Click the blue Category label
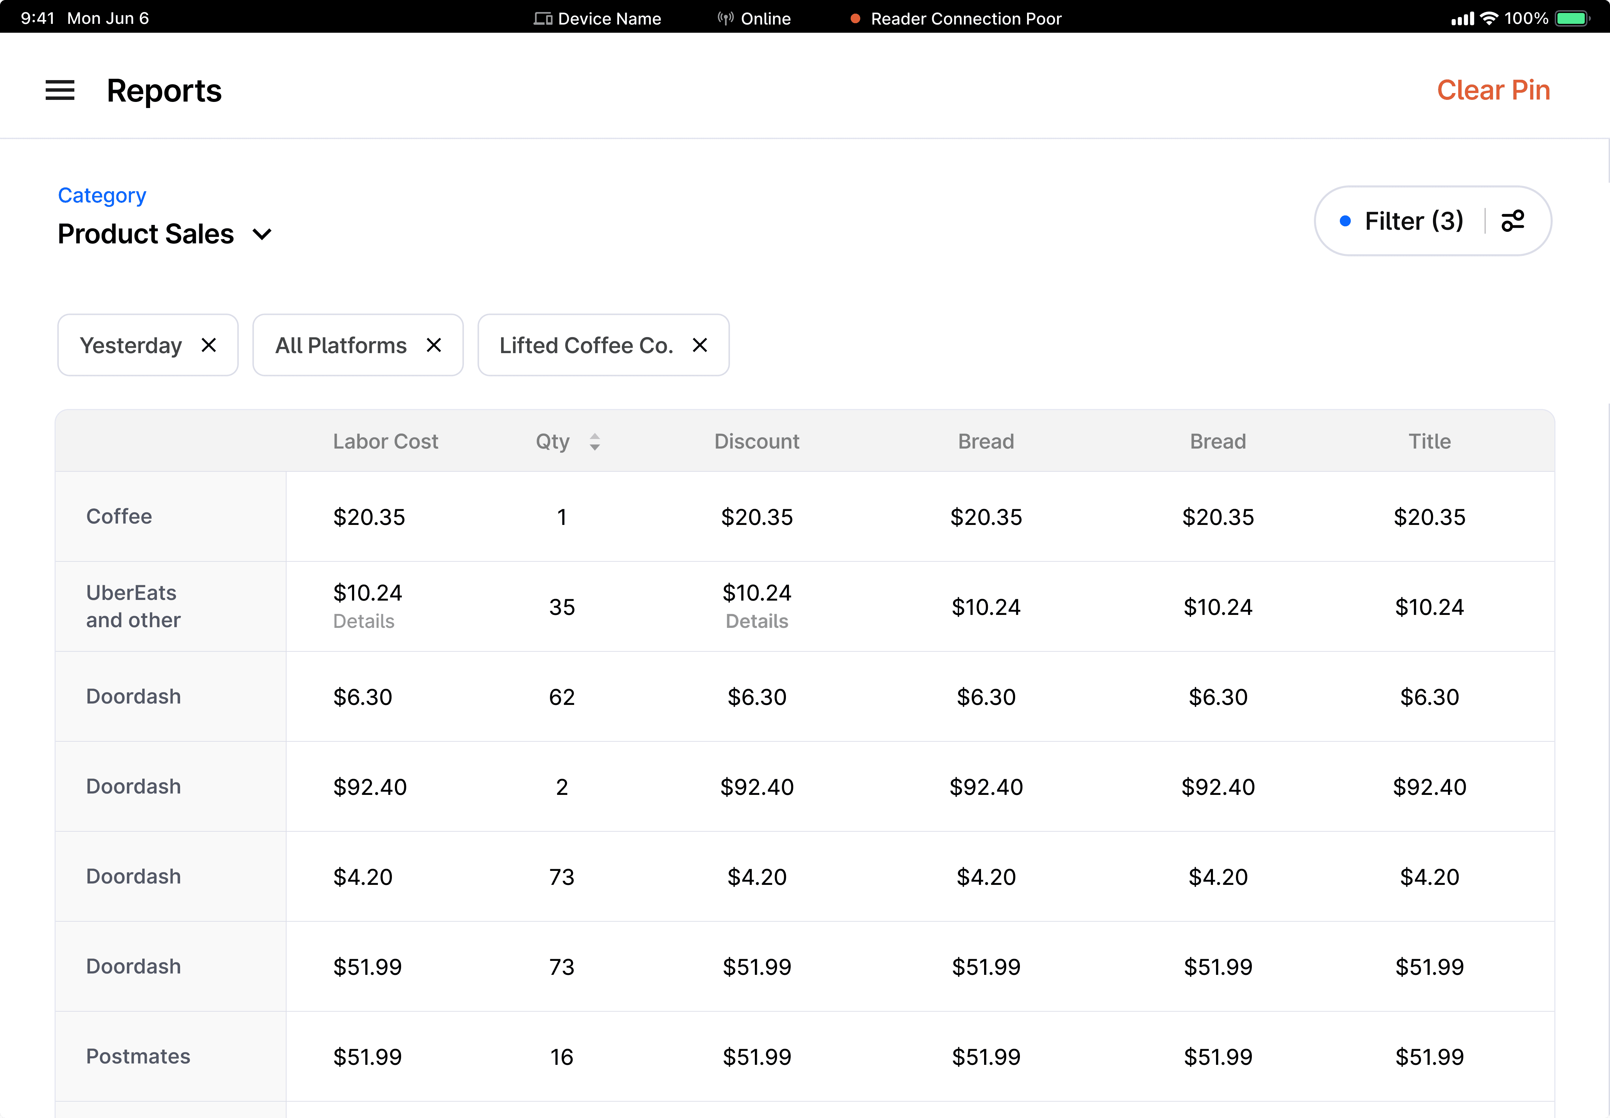This screenshot has height=1118, width=1610. coord(102,195)
